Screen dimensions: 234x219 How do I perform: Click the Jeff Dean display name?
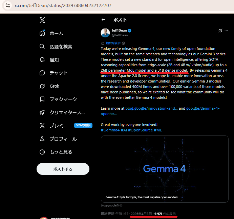click(119, 30)
